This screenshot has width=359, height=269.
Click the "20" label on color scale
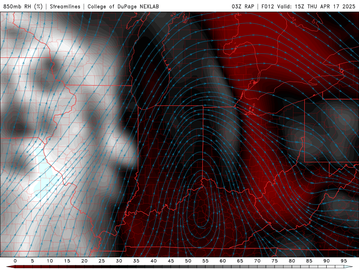tap(84, 261)
